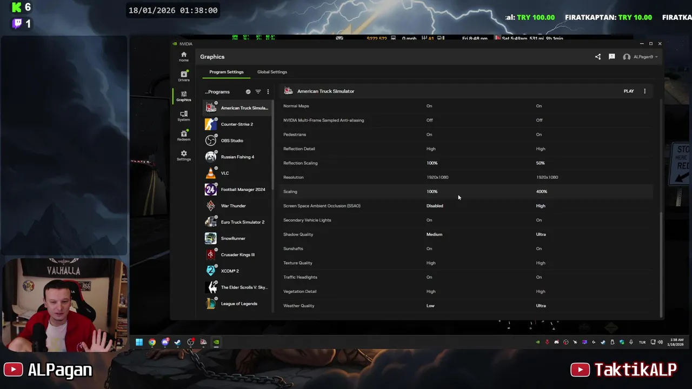Toggle Traffic Headlights current value On

(x=429, y=277)
